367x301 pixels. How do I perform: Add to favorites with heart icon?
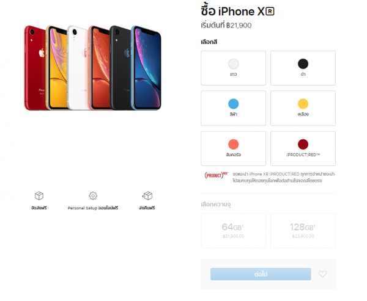(x=322, y=274)
